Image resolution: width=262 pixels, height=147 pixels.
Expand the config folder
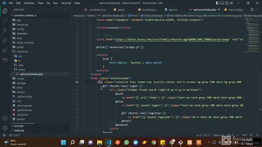(x=20, y=29)
